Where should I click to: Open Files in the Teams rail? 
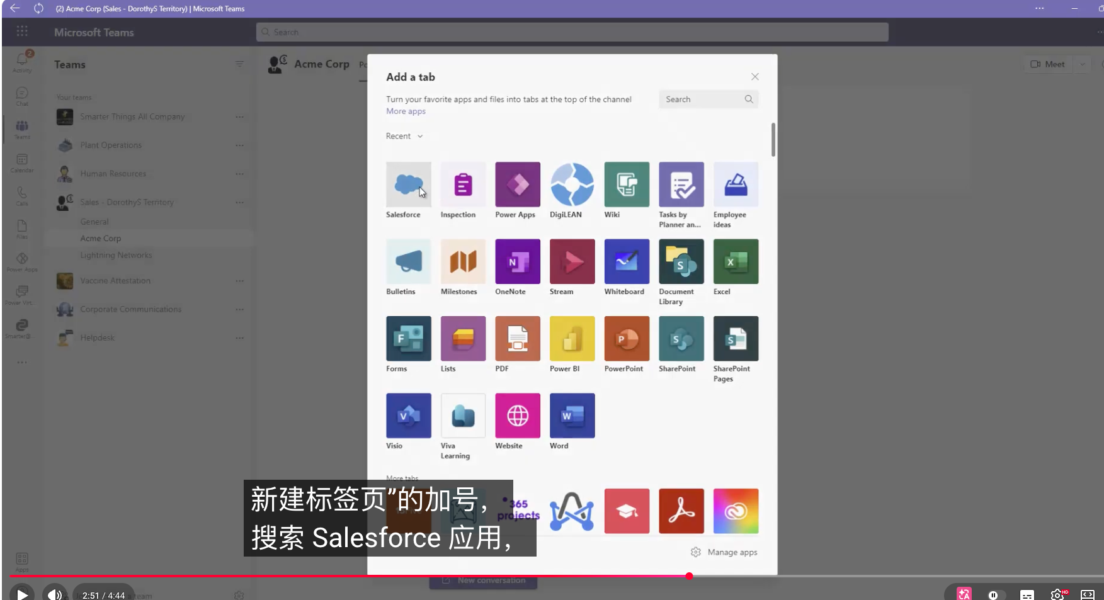tap(22, 229)
